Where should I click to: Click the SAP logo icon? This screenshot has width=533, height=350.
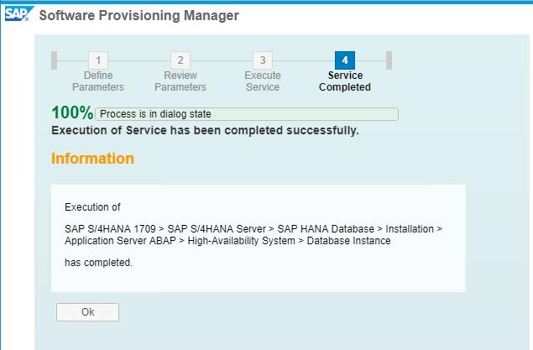coord(19,13)
